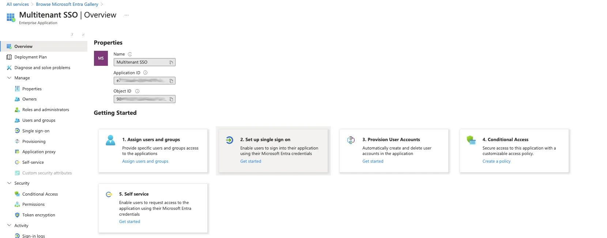Collapse the Security section
607x238 pixels.
pos(10,183)
